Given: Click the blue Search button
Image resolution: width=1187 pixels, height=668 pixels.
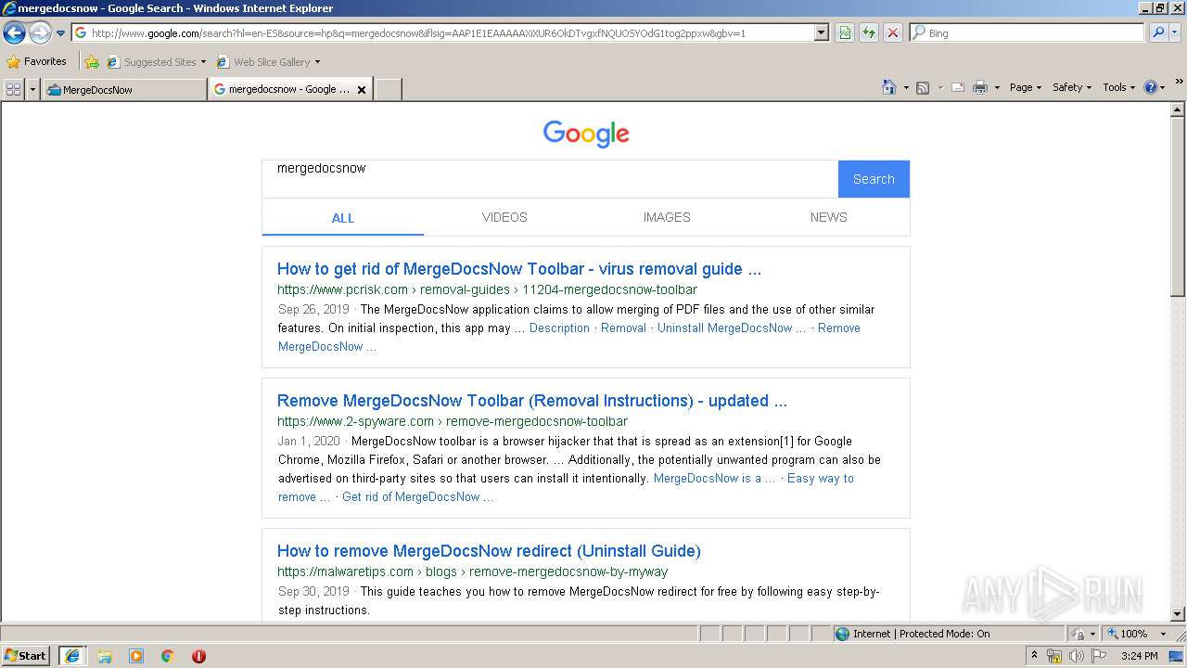Looking at the screenshot, I should (x=874, y=179).
